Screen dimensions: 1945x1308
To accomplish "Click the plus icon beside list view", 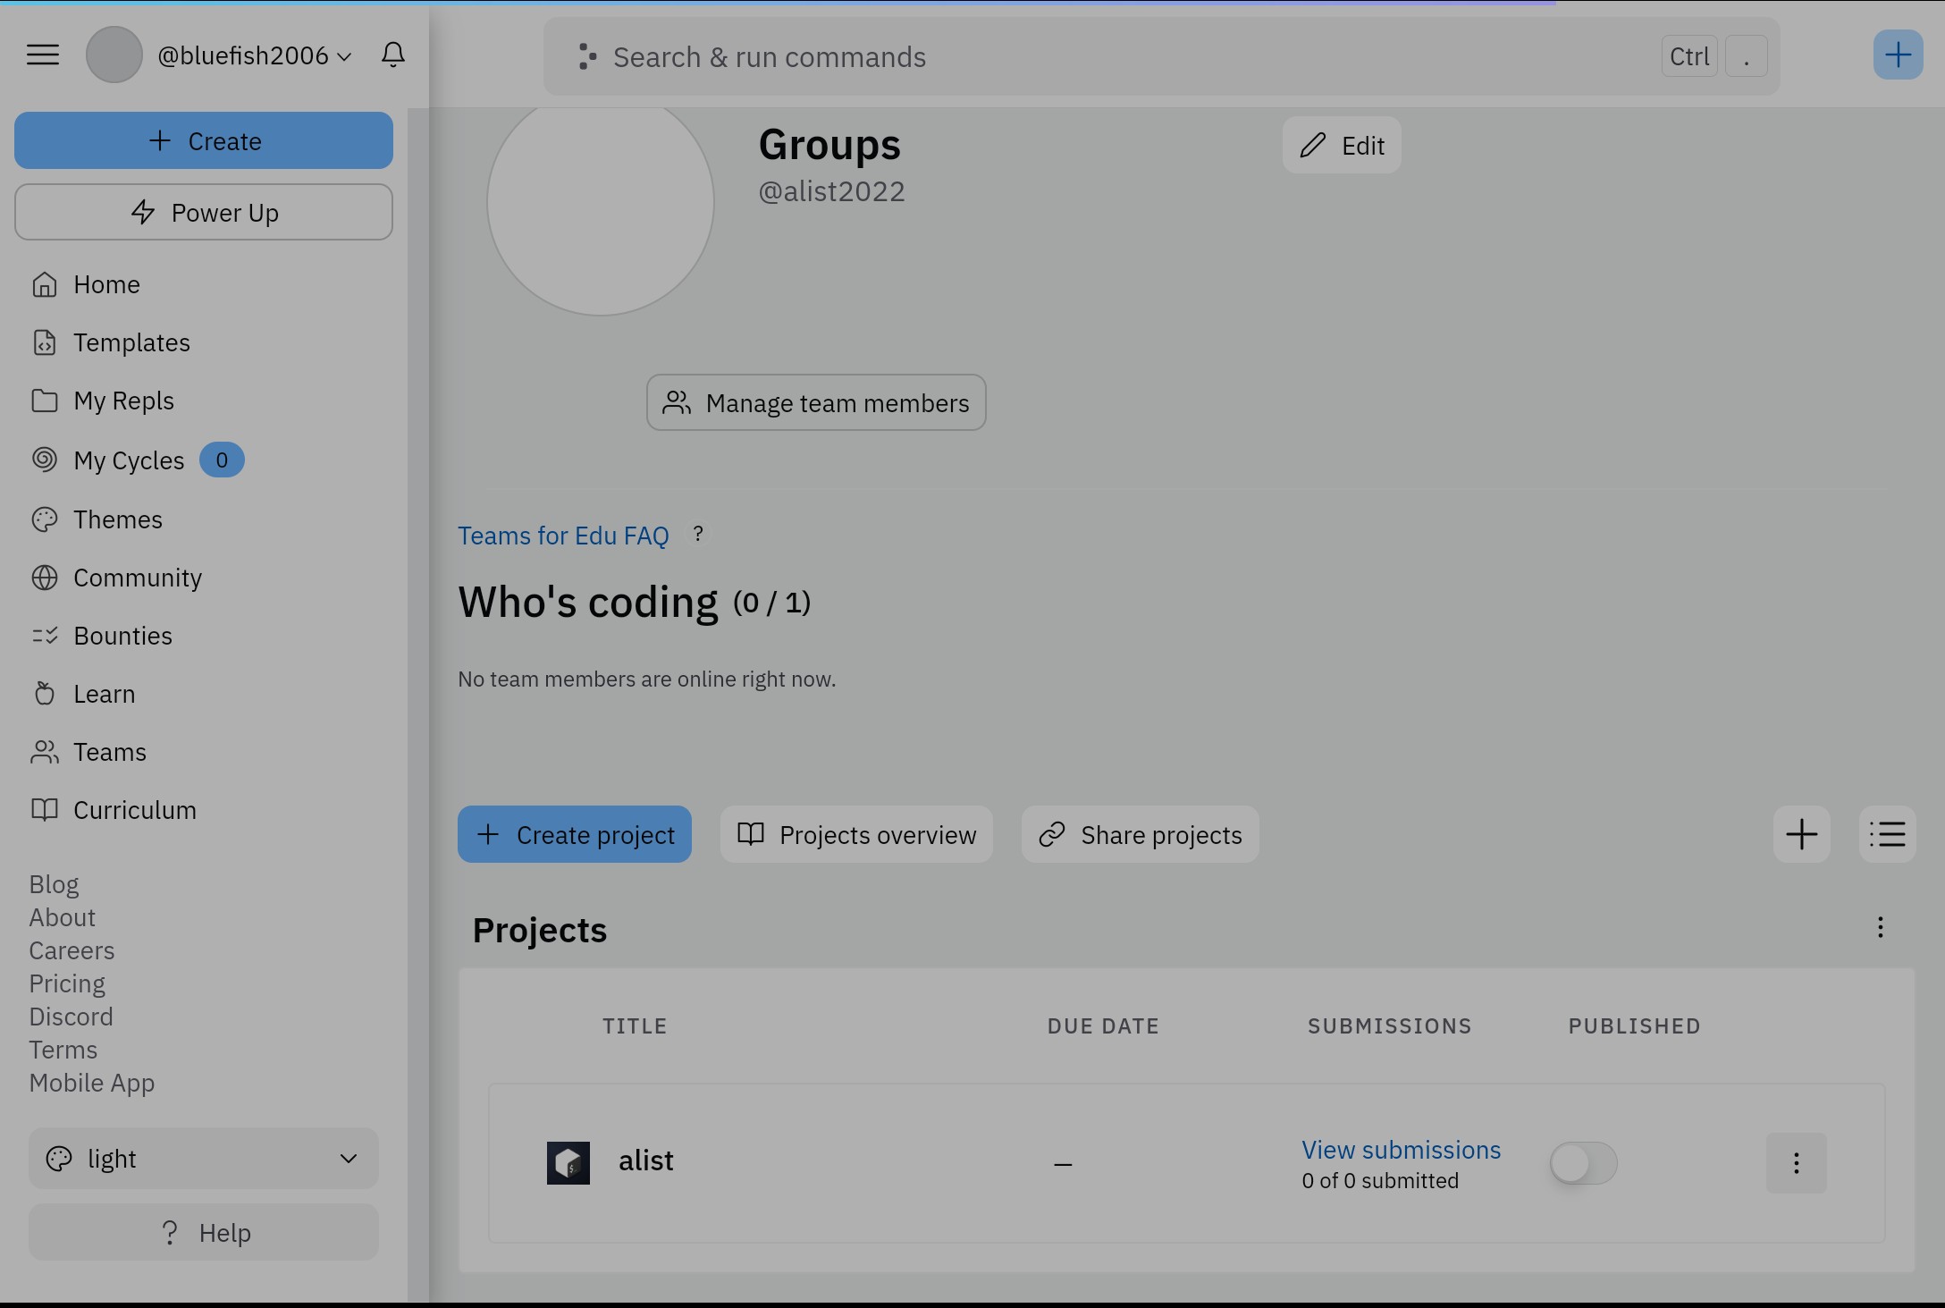I will point(1801,834).
